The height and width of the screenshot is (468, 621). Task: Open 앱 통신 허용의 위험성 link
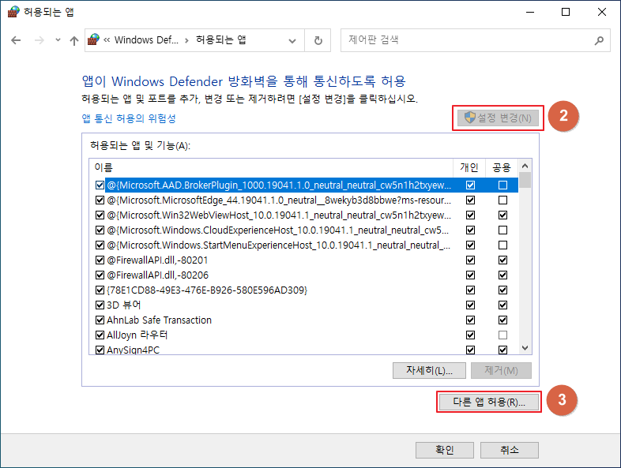coord(129,118)
